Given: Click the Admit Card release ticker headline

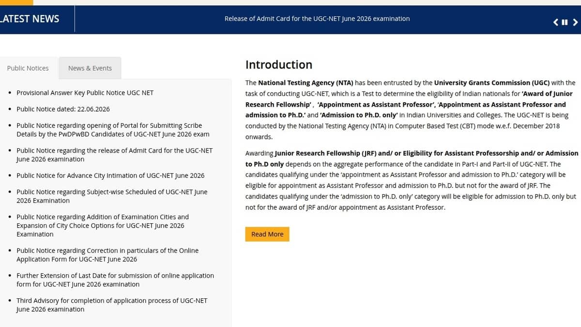Looking at the screenshot, I should click(317, 18).
